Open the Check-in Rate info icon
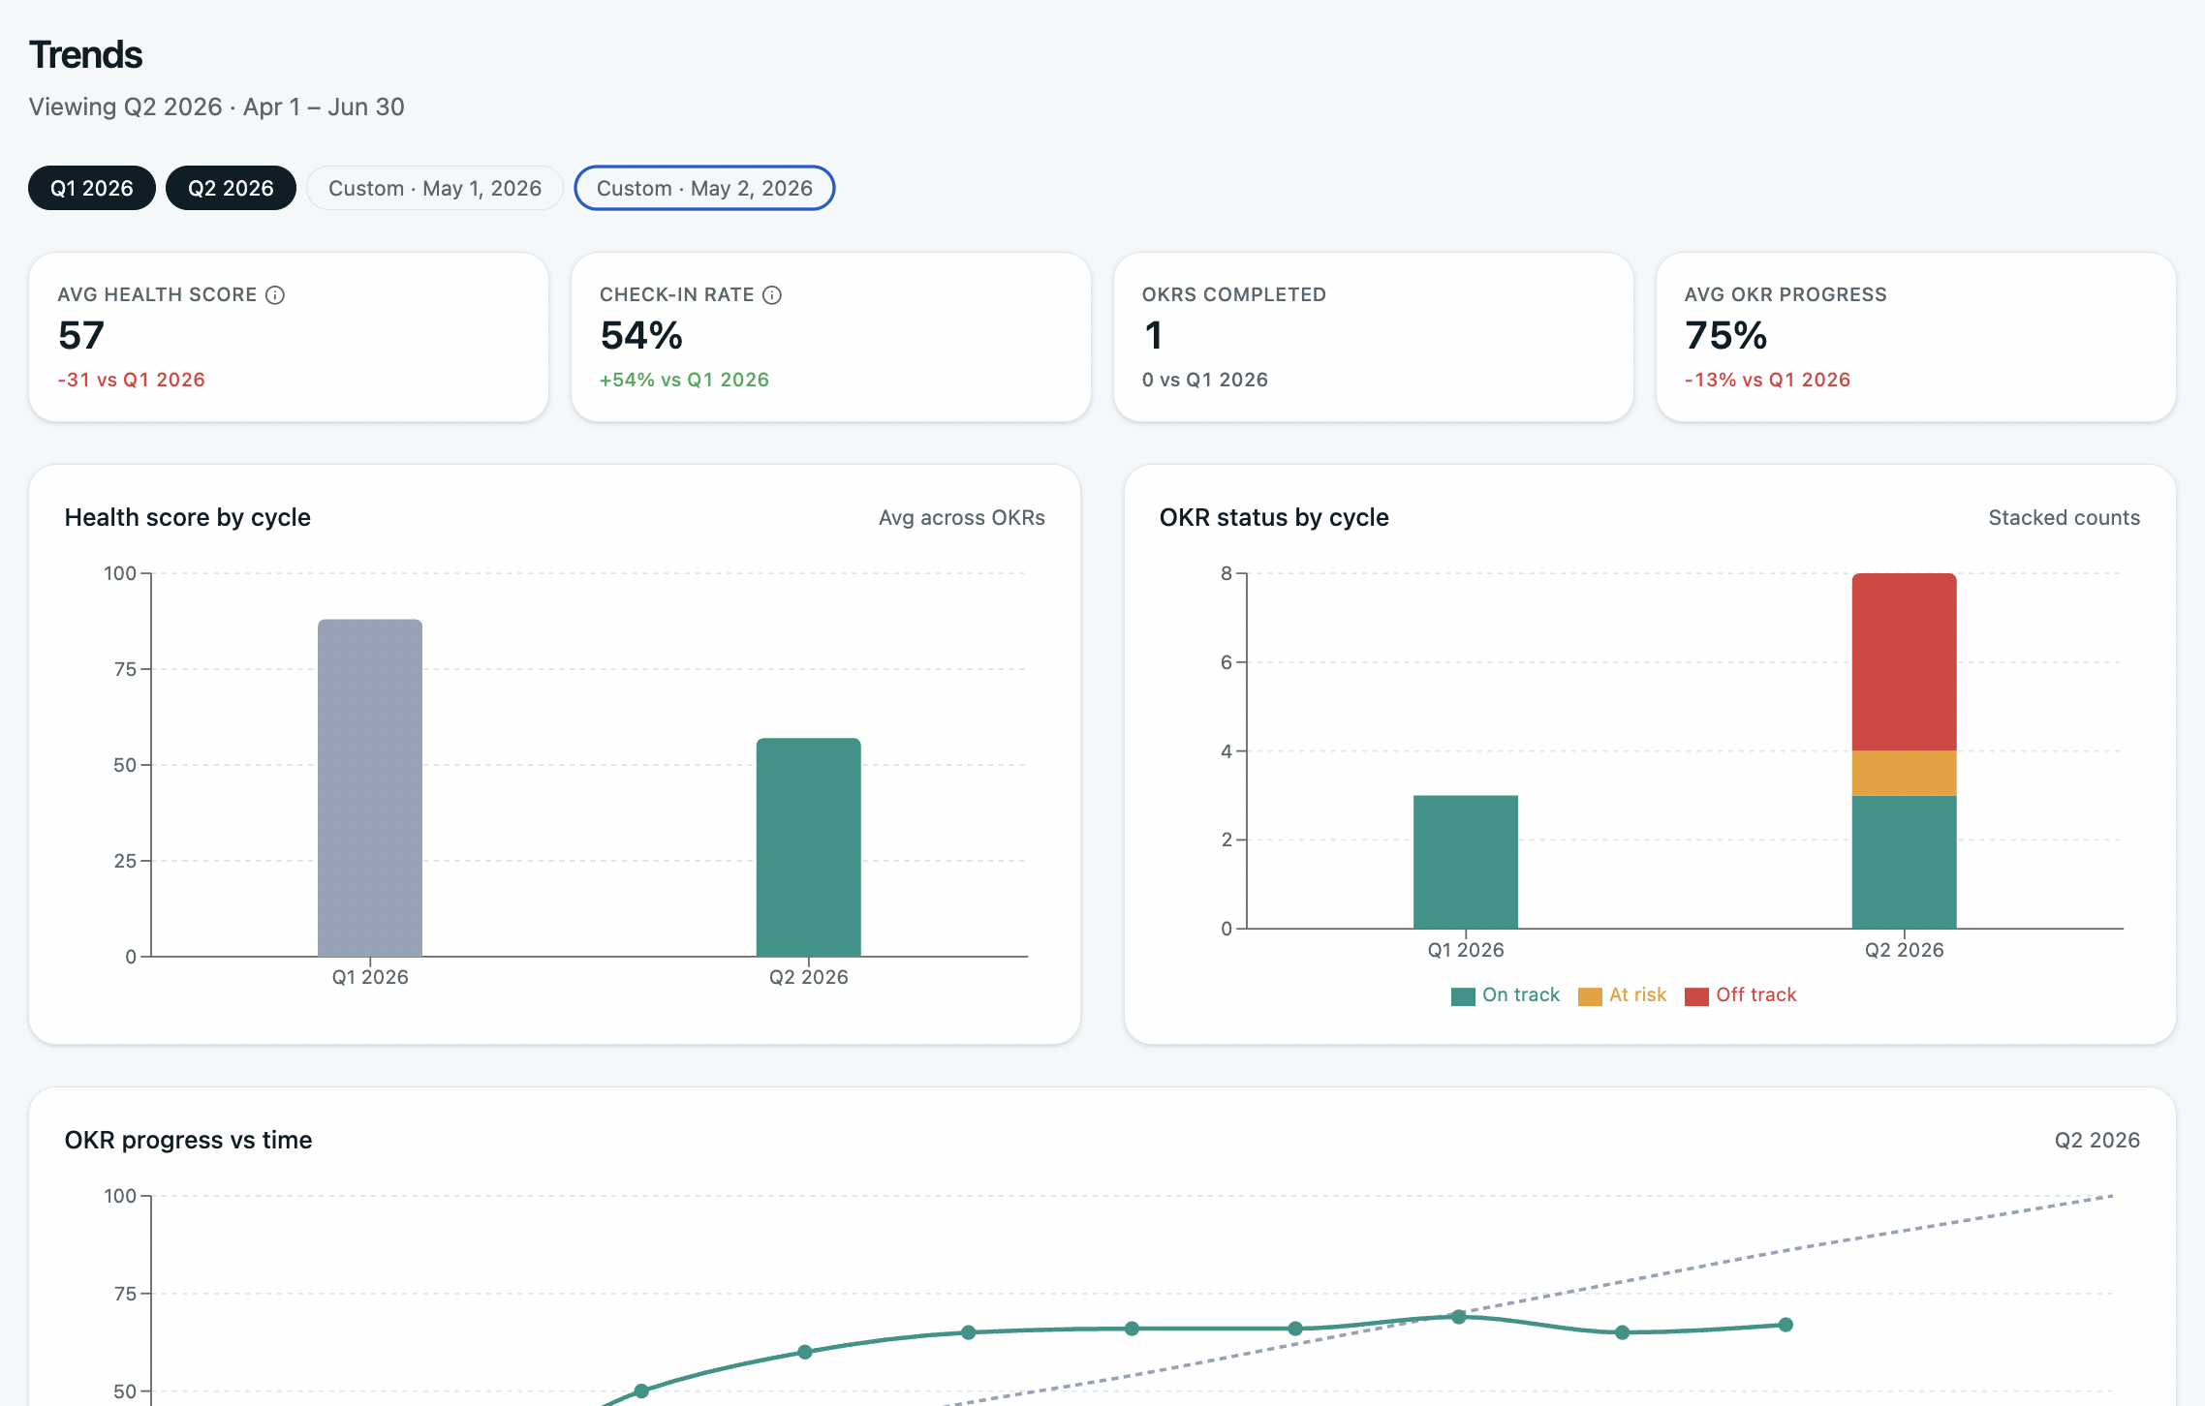 coord(772,294)
